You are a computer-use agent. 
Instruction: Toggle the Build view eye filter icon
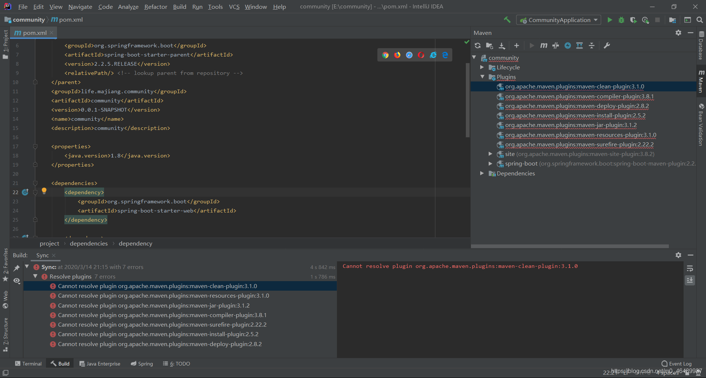coord(17,281)
